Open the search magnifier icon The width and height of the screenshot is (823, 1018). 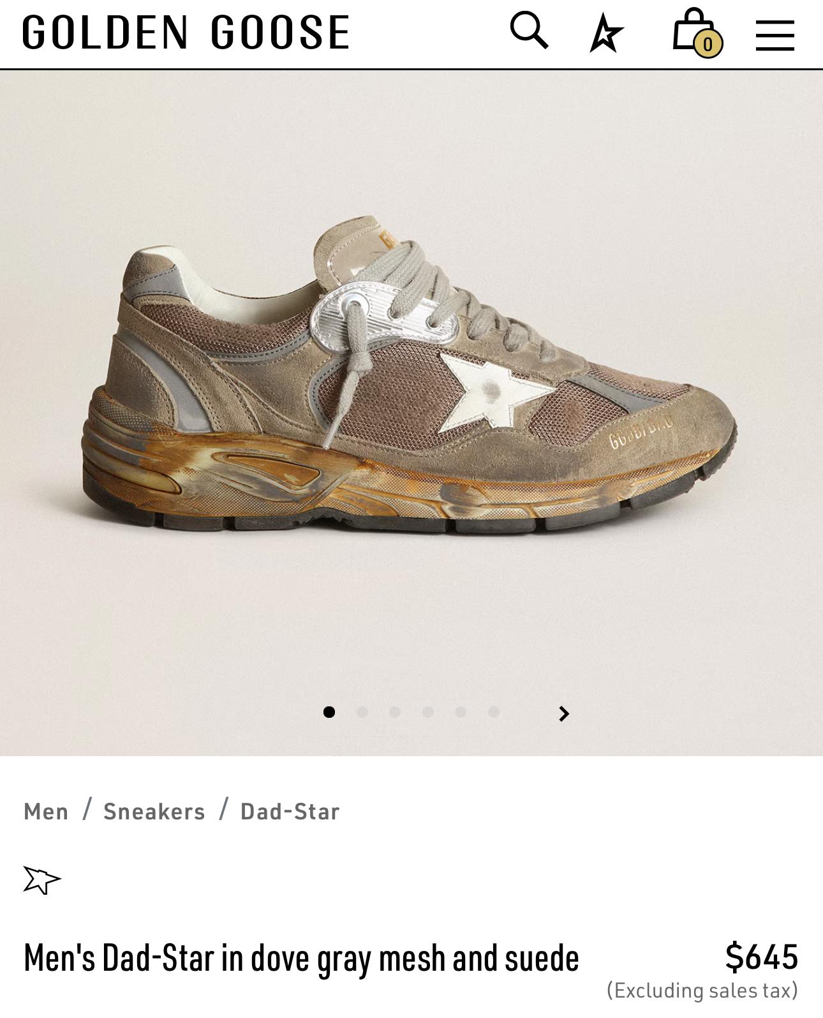pos(529,30)
